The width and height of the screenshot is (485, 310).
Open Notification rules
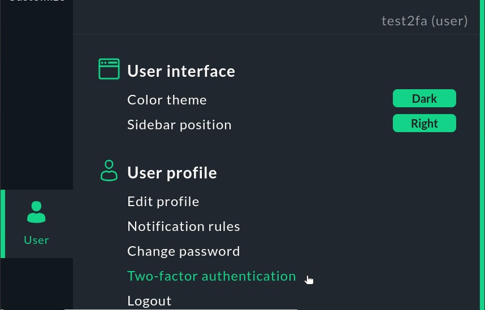click(x=183, y=226)
